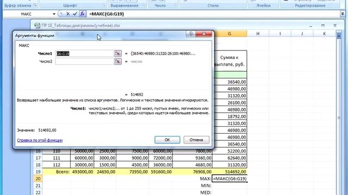The height and width of the screenshot is (195, 348).
Task: Open the Шрифт group dialog launcher
Action: point(104,5)
